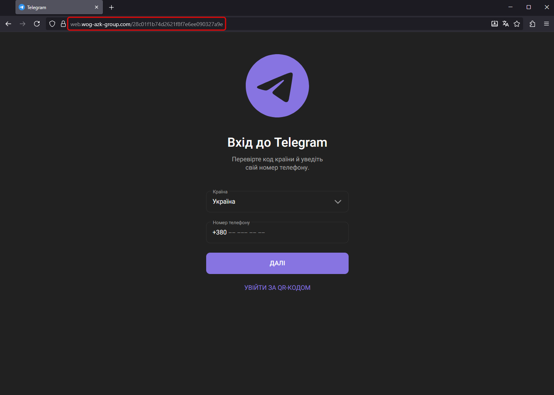This screenshot has width=554, height=395.
Task: Open the page translation icon
Action: click(x=505, y=24)
